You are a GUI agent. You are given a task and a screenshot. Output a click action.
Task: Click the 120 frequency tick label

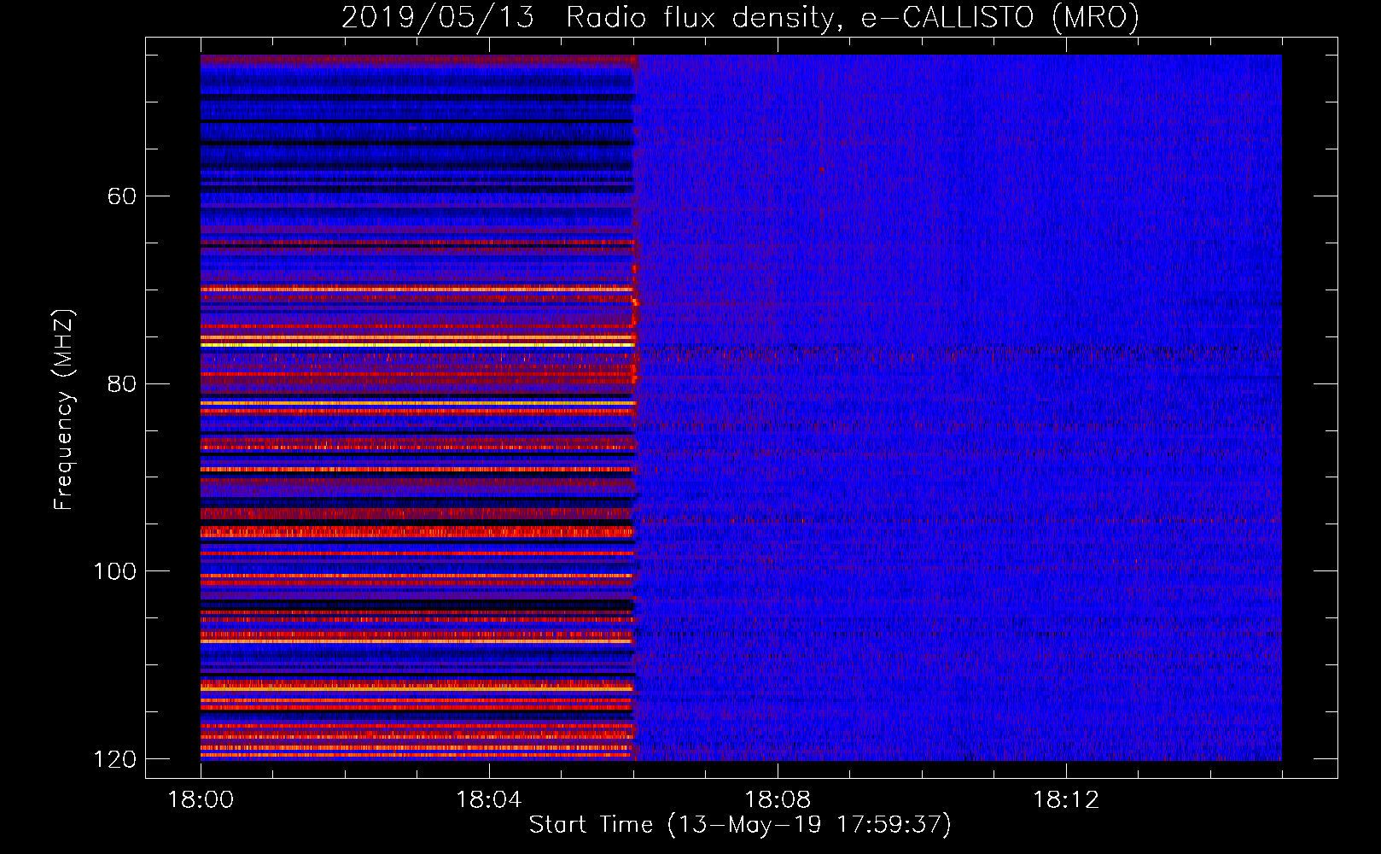[x=114, y=759]
